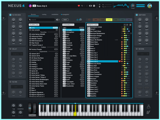Open Artist Series KSHMR favorite folder

(43, 34)
